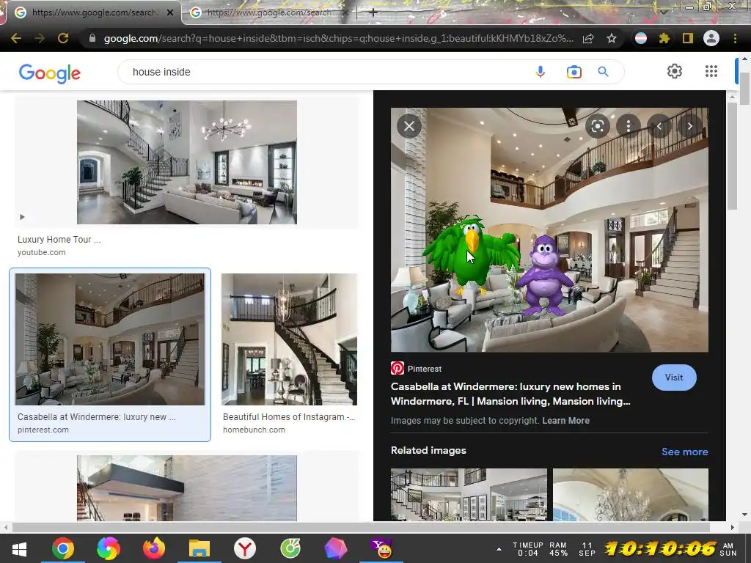
Task: Open Casabella at Windermere preview title link
Action: coord(510,394)
